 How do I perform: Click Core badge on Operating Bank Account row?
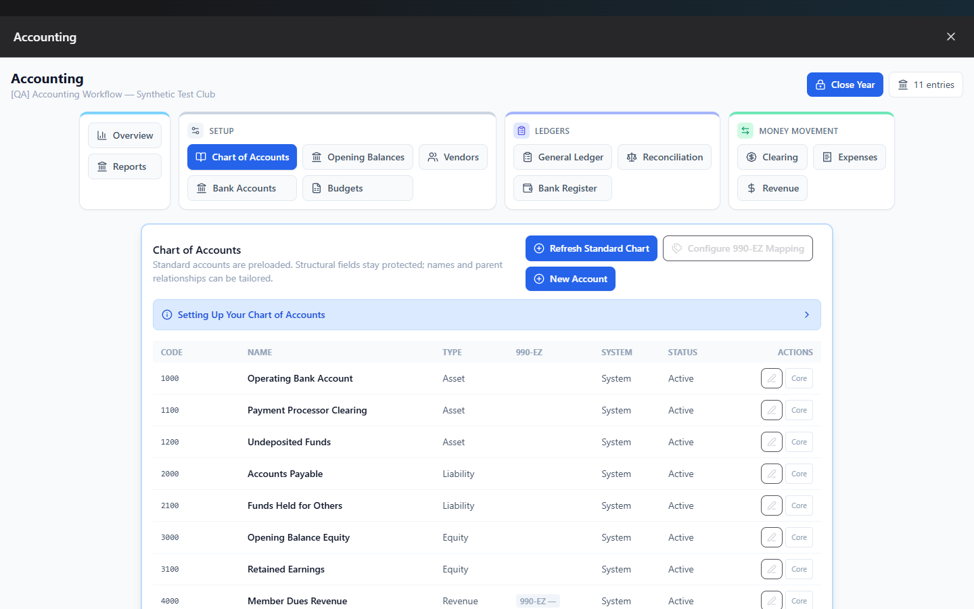pyautogui.click(x=799, y=378)
